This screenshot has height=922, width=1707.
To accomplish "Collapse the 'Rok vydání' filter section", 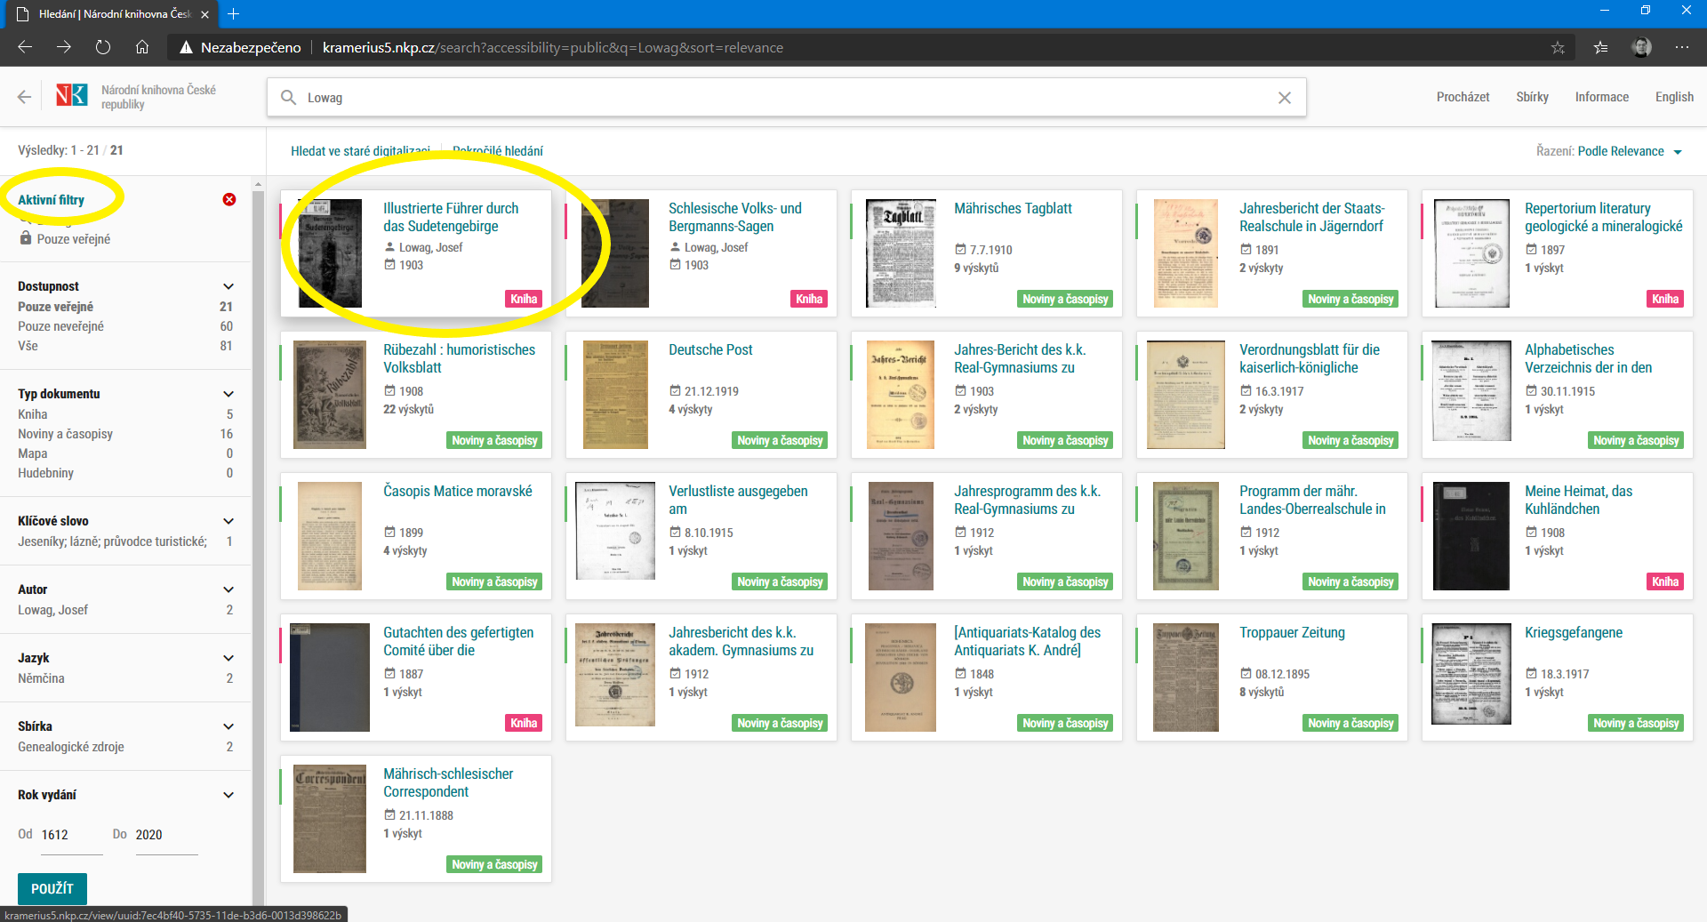I will (228, 795).
